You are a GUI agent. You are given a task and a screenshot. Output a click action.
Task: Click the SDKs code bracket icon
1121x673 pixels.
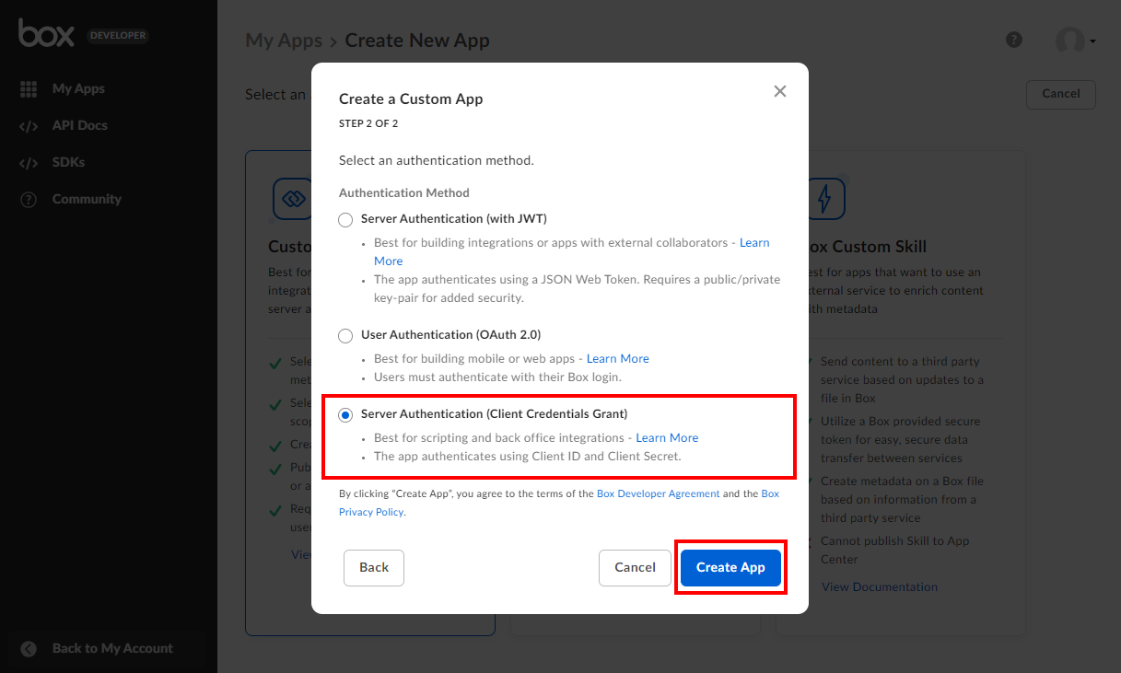point(29,163)
